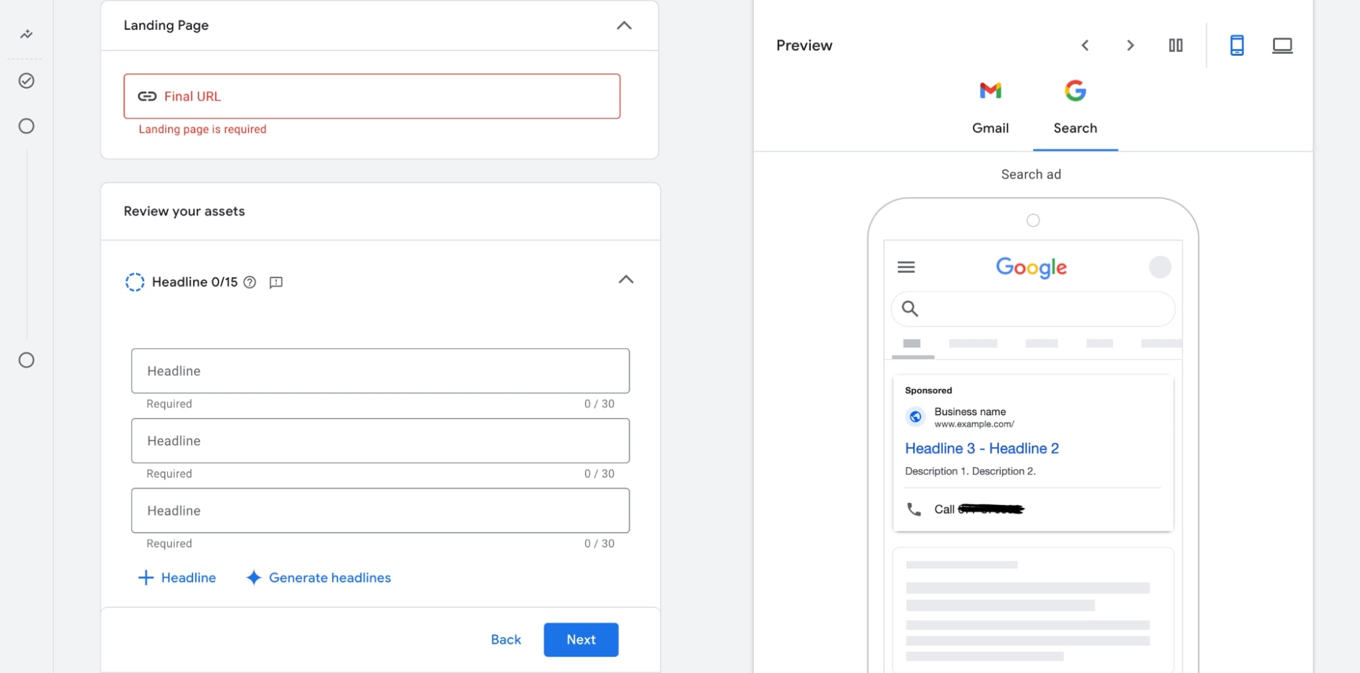Screen dimensions: 1360x673
Task: Click Generate headlines sparkle button
Action: (318, 578)
